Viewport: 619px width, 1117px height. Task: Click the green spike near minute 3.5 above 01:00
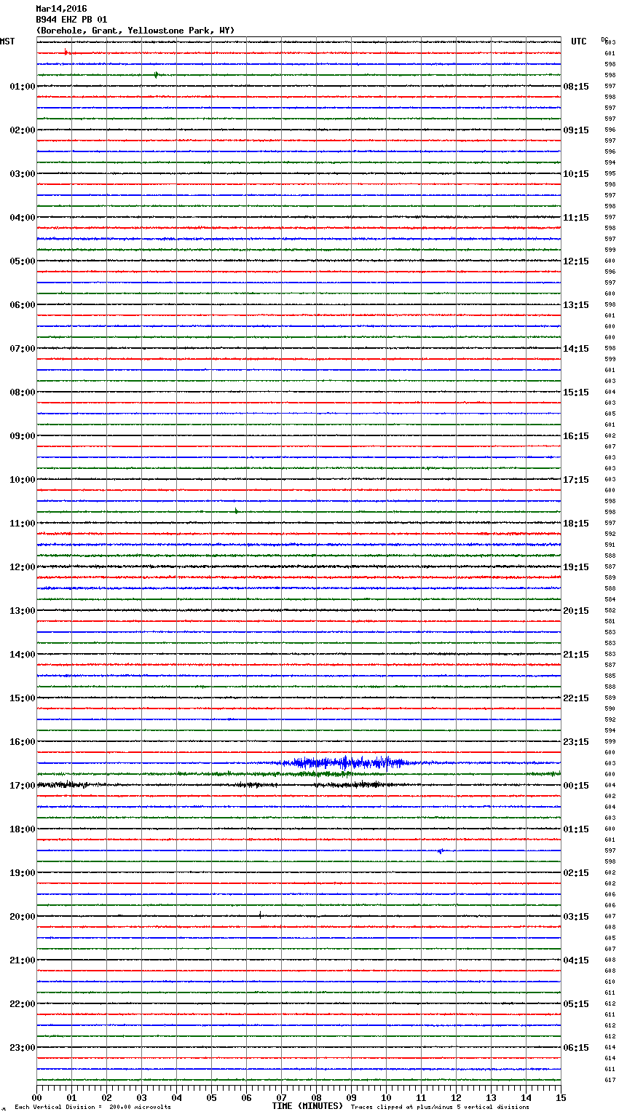pyautogui.click(x=156, y=74)
